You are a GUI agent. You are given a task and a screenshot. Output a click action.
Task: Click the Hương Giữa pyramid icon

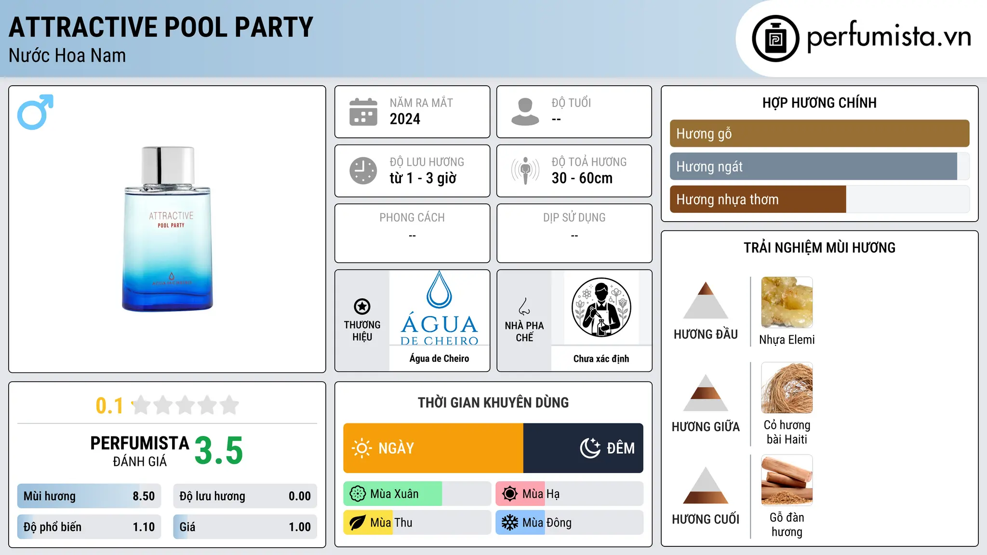coord(706,393)
